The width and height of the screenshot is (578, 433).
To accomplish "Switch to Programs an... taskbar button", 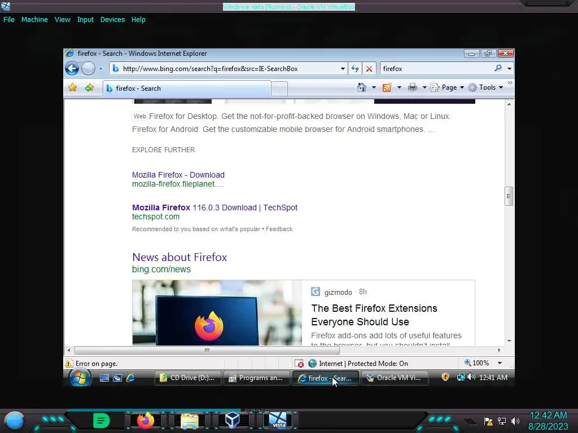I will pos(256,378).
